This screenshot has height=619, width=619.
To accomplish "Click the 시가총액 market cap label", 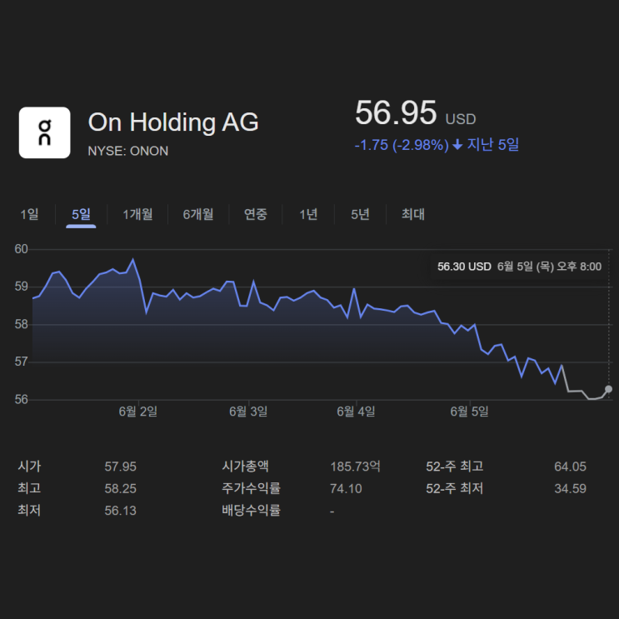I will [245, 467].
